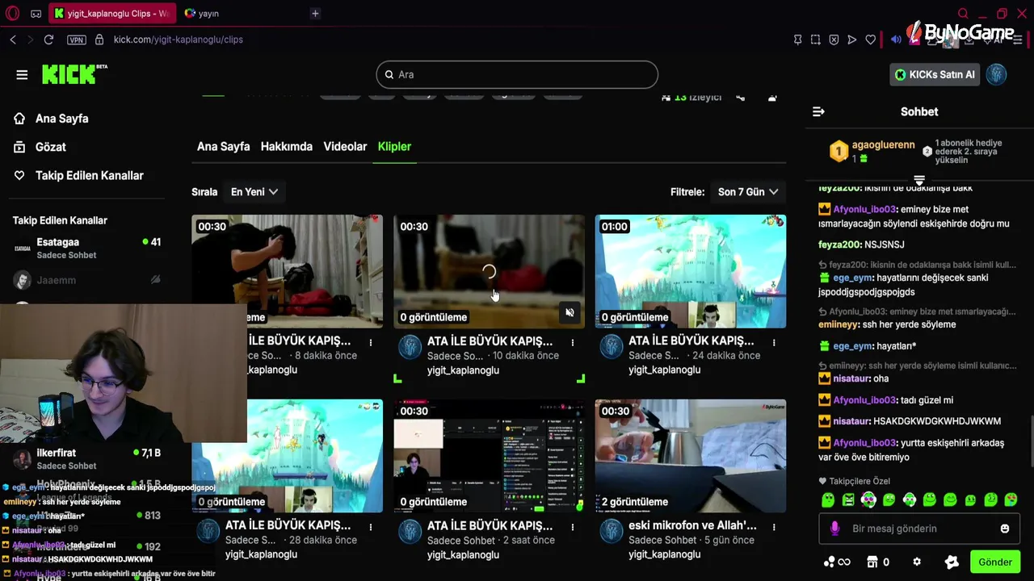Select the Klipler tab

click(x=394, y=147)
